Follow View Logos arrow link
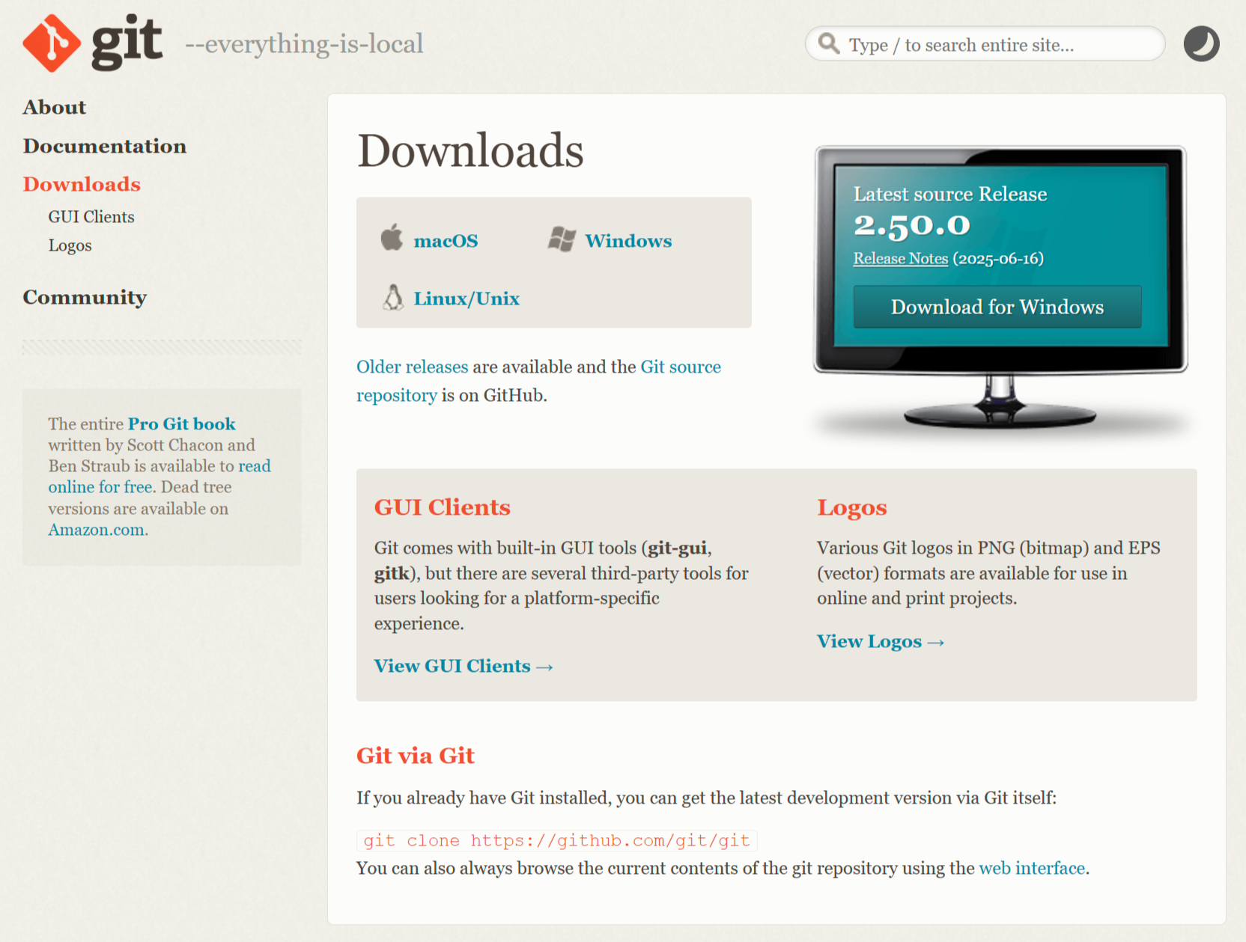The image size is (1246, 942). [x=881, y=642]
